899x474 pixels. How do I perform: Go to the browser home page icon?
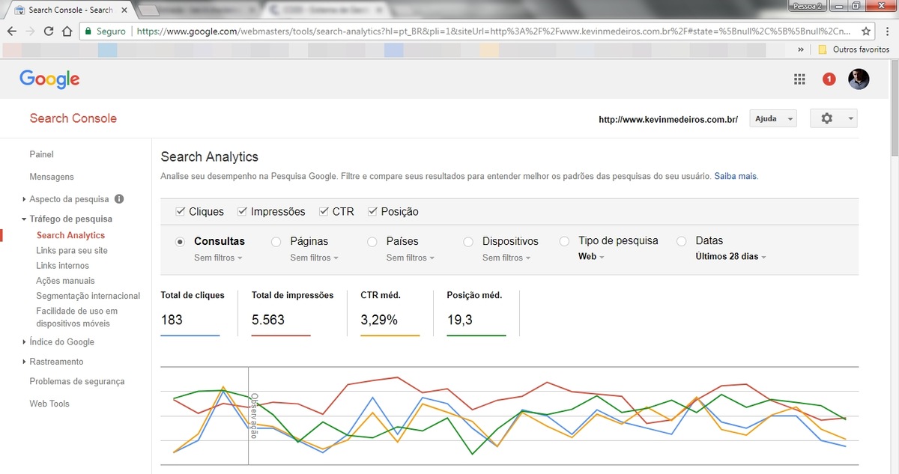click(x=67, y=31)
